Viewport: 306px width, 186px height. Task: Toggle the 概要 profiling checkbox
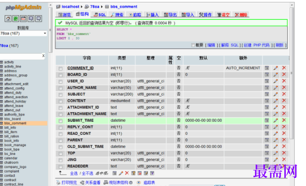pyautogui.click(x=193, y=45)
